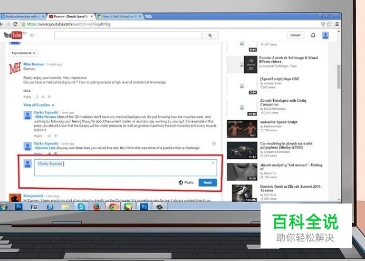The height and width of the screenshot is (261, 365).
Task: Open Firefox from the taskbar
Action: click(x=97, y=207)
